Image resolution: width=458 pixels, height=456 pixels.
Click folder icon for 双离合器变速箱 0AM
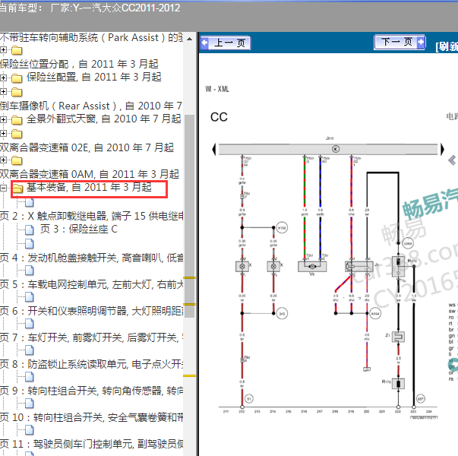click(x=17, y=160)
